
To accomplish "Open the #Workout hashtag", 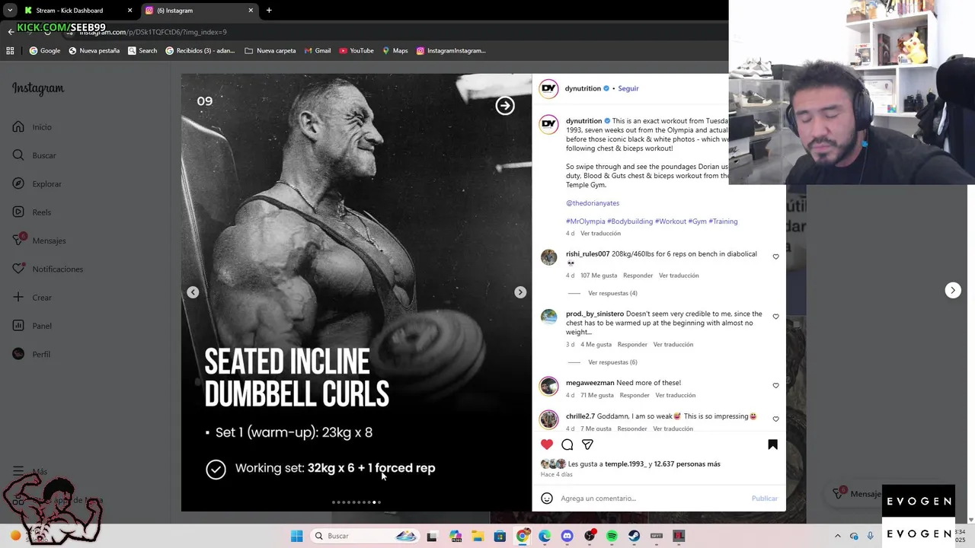I will 670,221.
